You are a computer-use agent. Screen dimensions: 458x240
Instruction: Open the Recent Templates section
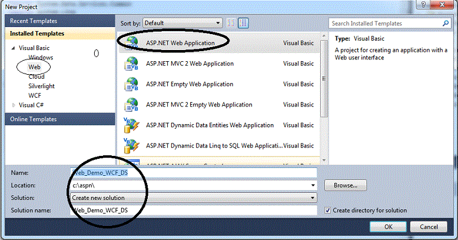[60, 21]
